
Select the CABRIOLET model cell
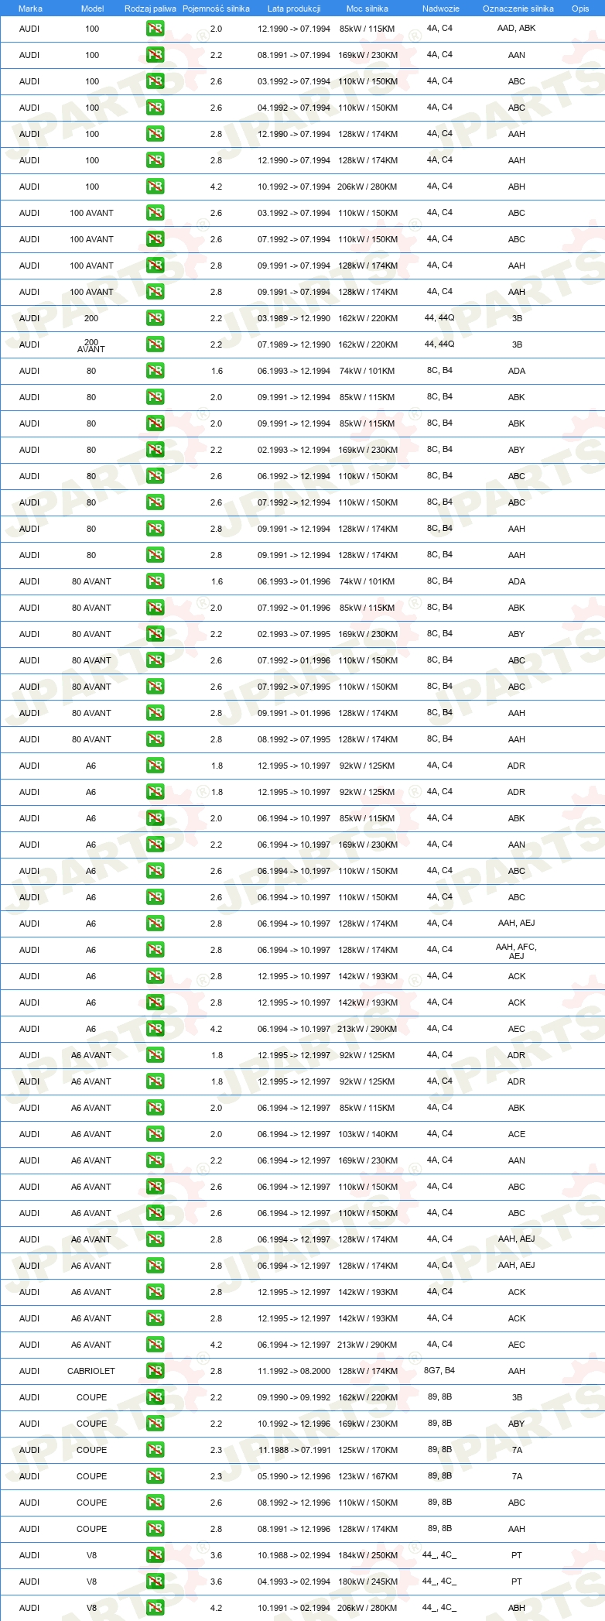click(x=91, y=1371)
